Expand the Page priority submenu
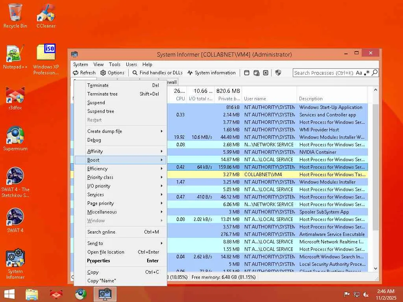This screenshot has height=302, width=403. (x=120, y=203)
